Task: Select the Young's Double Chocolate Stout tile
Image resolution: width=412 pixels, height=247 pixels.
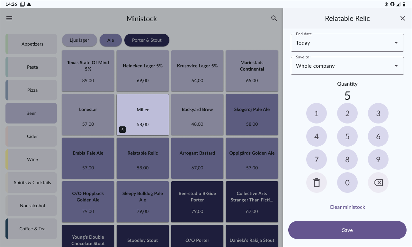Action: point(88,236)
